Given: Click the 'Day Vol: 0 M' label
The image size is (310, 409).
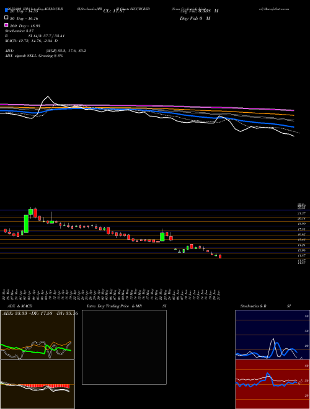Looking at the screenshot, I should pos(195,18).
